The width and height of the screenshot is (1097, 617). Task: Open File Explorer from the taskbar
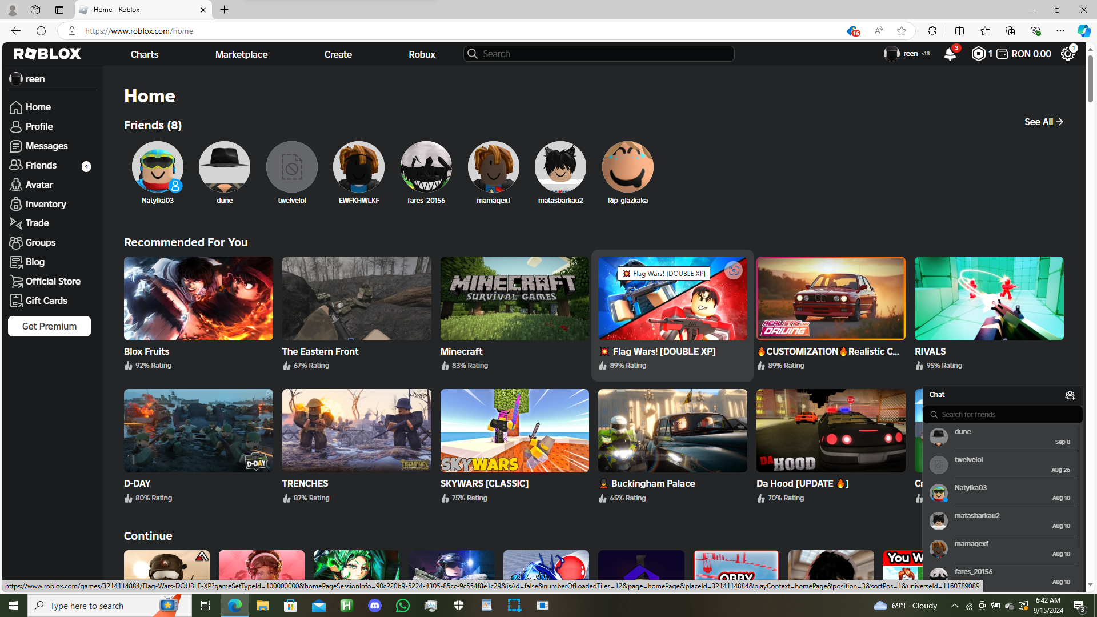pos(262,606)
